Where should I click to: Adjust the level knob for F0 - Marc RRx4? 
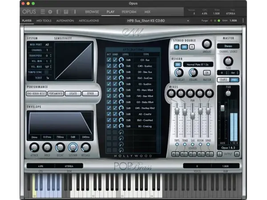pos(121,90)
